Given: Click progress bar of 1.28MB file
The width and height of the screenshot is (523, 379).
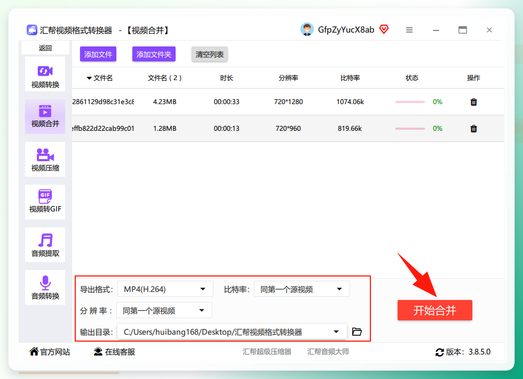Looking at the screenshot, I should (410, 129).
